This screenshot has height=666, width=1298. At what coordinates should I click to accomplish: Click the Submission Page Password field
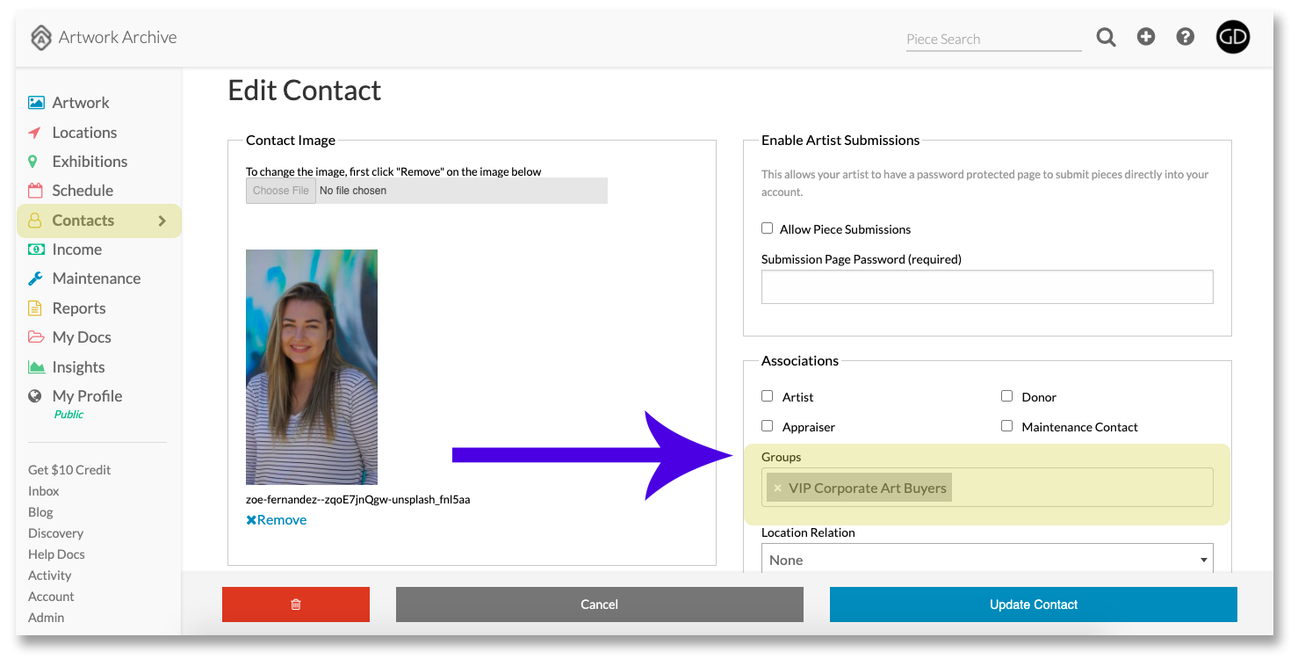click(x=987, y=287)
